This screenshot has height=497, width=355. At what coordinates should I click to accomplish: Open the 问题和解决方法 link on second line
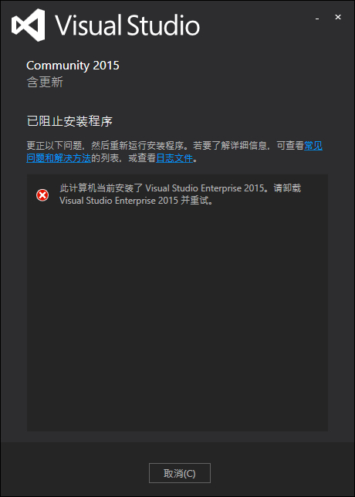pos(59,158)
